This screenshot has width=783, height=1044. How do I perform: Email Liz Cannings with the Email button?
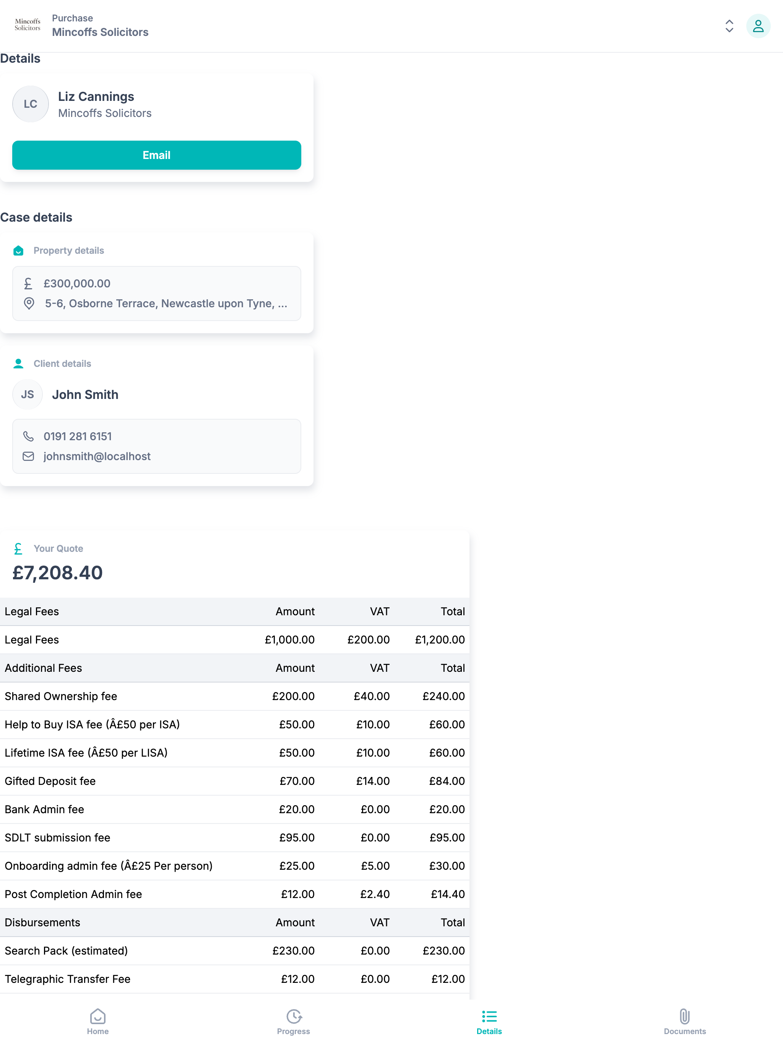click(156, 155)
